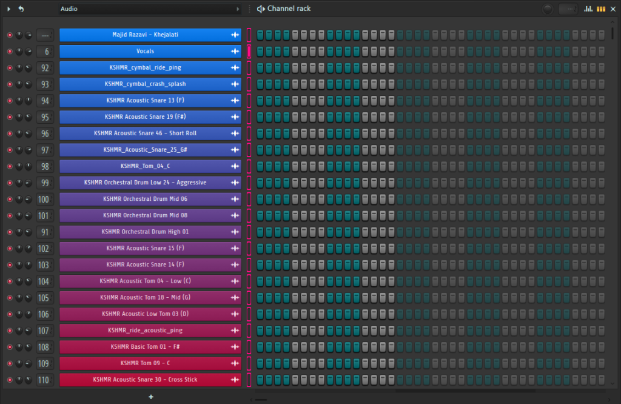Toggle the select LED for Vocals channel
This screenshot has width=621, height=404.
click(x=249, y=52)
